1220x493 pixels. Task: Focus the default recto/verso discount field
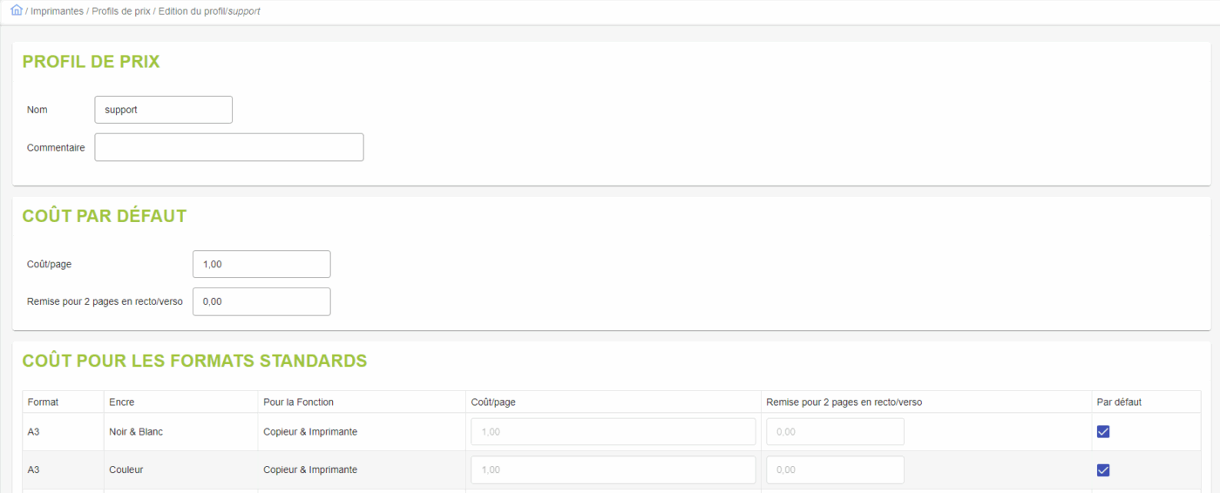261,301
